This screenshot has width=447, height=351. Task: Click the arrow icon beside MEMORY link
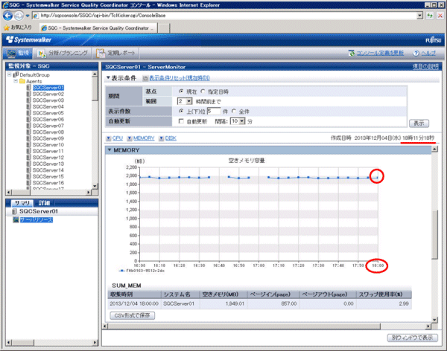click(x=130, y=138)
